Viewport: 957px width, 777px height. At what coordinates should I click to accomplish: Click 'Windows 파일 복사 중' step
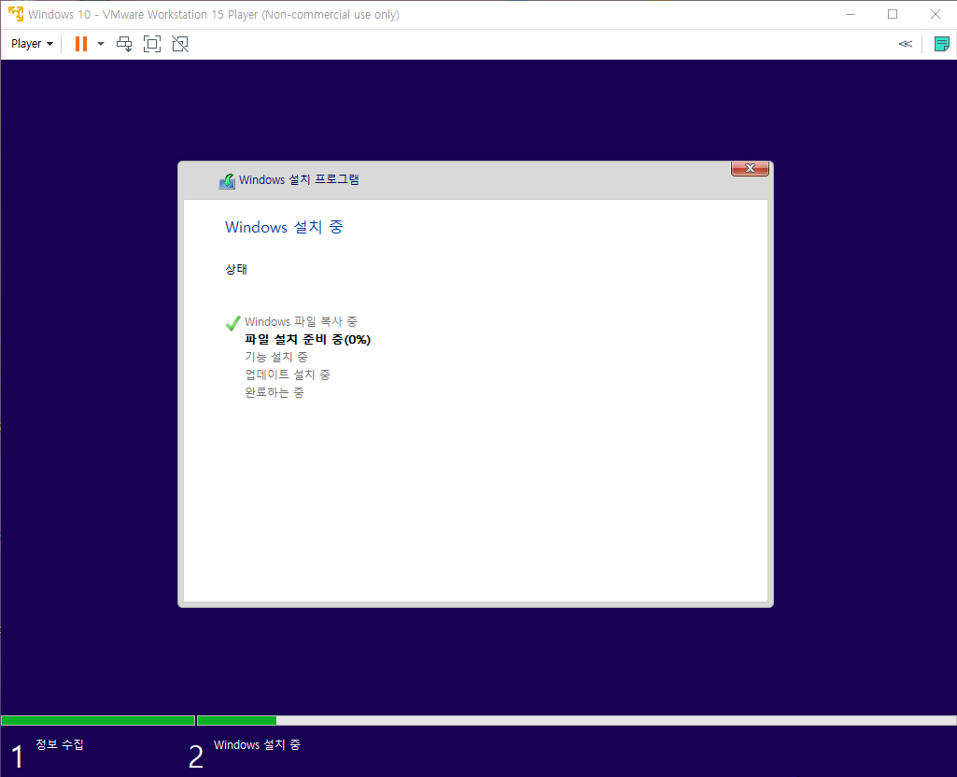click(x=301, y=321)
